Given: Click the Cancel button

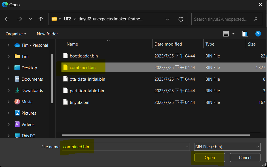Looking at the screenshot, I should (x=245, y=158).
